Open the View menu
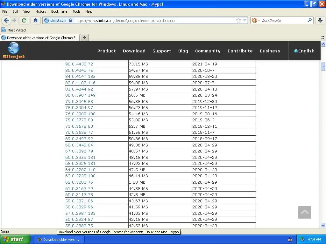326x244 pixels. point(27,11)
